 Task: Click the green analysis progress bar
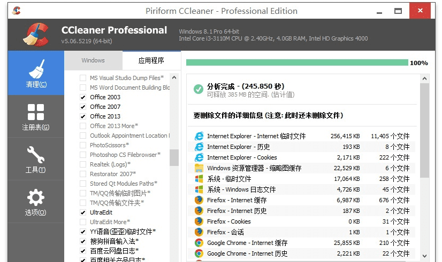pyautogui.click(x=297, y=63)
